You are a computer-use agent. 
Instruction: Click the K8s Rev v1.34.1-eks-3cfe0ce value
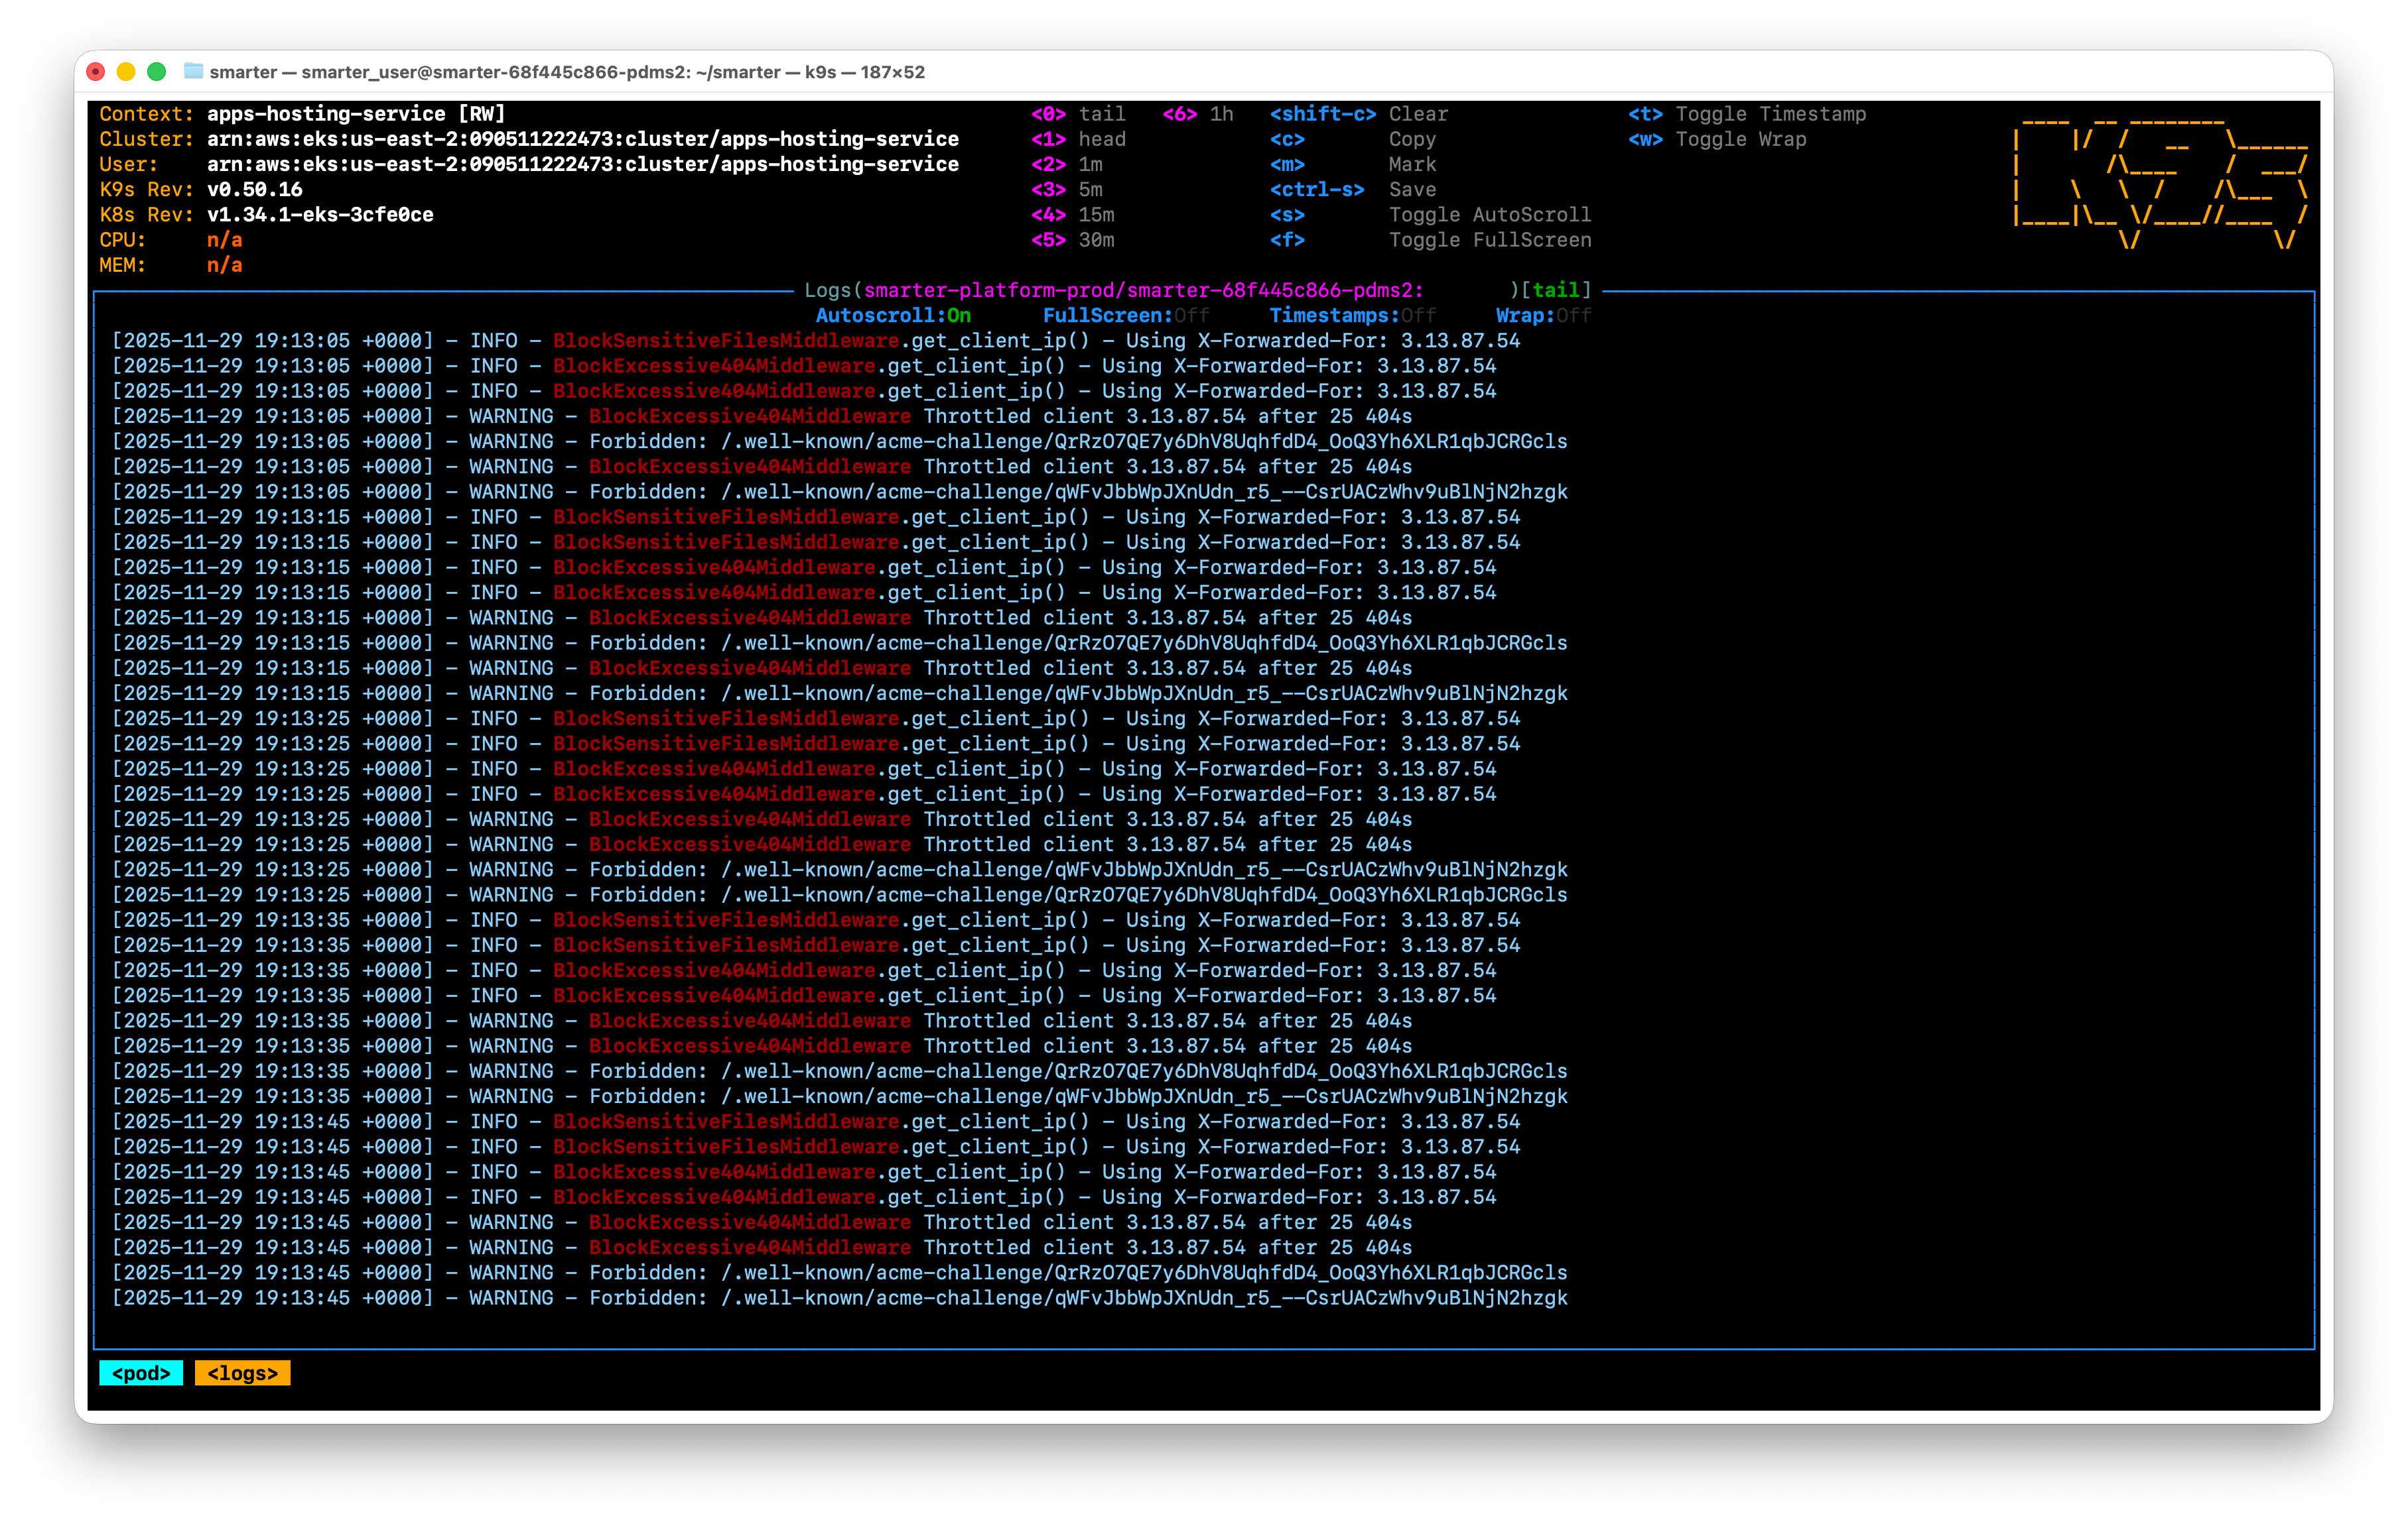[x=320, y=215]
